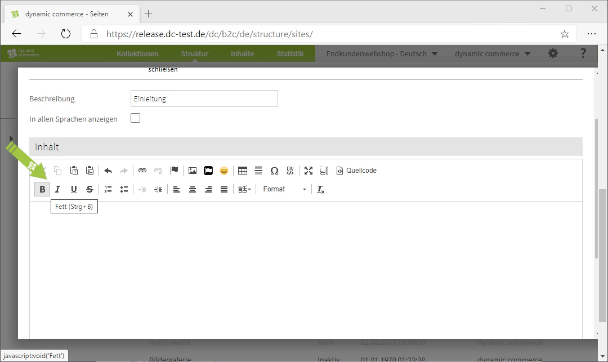The image size is (608, 362).
Task: Toggle underline formatting
Action: pos(74,189)
